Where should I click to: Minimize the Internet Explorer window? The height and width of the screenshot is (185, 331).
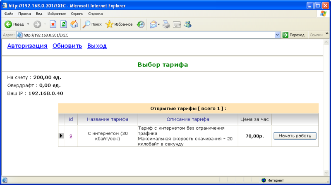(310, 5)
